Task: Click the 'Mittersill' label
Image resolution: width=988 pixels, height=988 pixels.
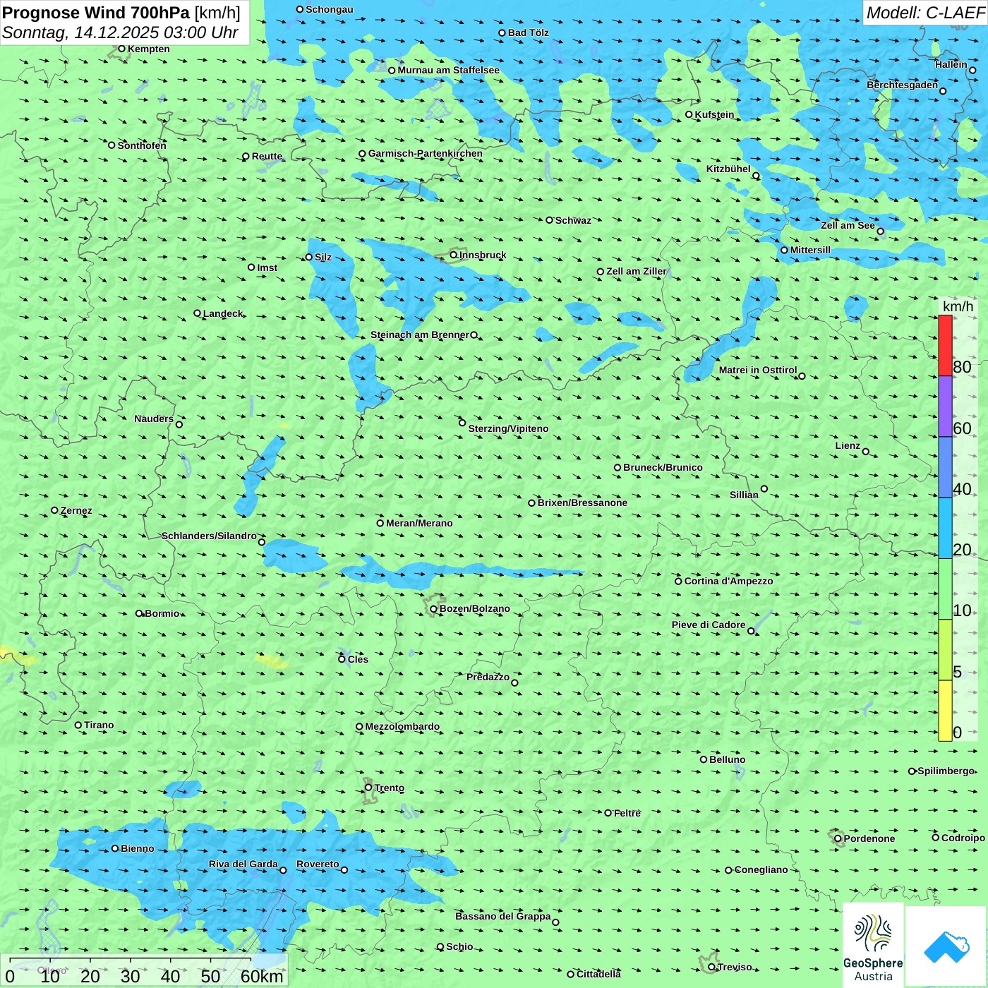Action: point(810,250)
